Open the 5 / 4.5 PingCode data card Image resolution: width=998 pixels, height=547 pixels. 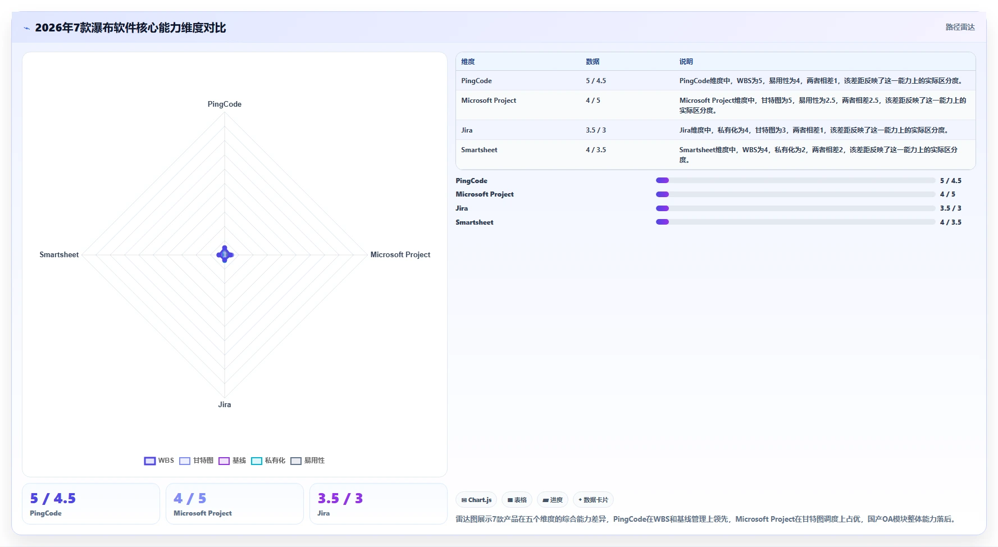91,504
